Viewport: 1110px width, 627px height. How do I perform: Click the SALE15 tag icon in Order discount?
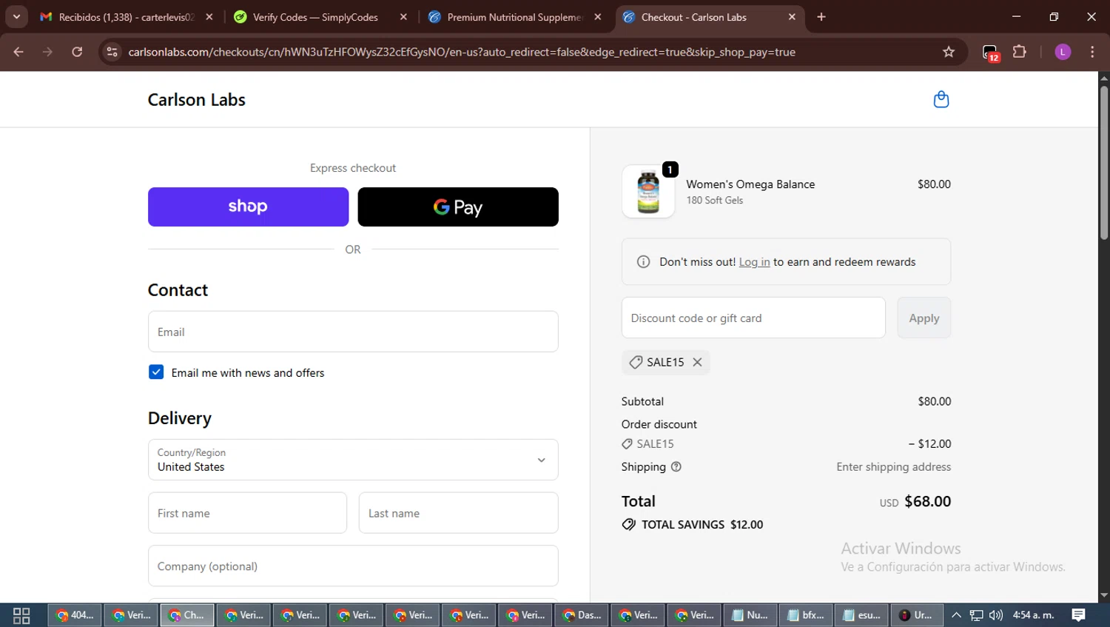[628, 444]
